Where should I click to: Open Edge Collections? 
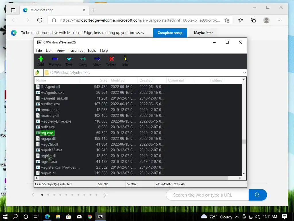(x=253, y=20)
